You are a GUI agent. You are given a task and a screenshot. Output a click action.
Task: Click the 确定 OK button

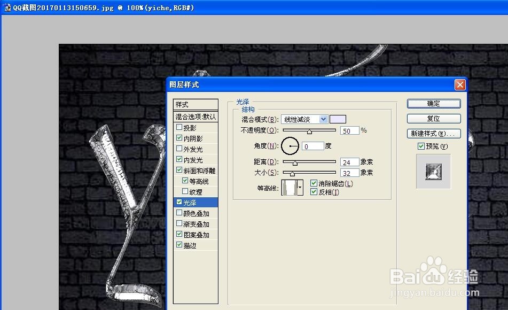point(434,104)
